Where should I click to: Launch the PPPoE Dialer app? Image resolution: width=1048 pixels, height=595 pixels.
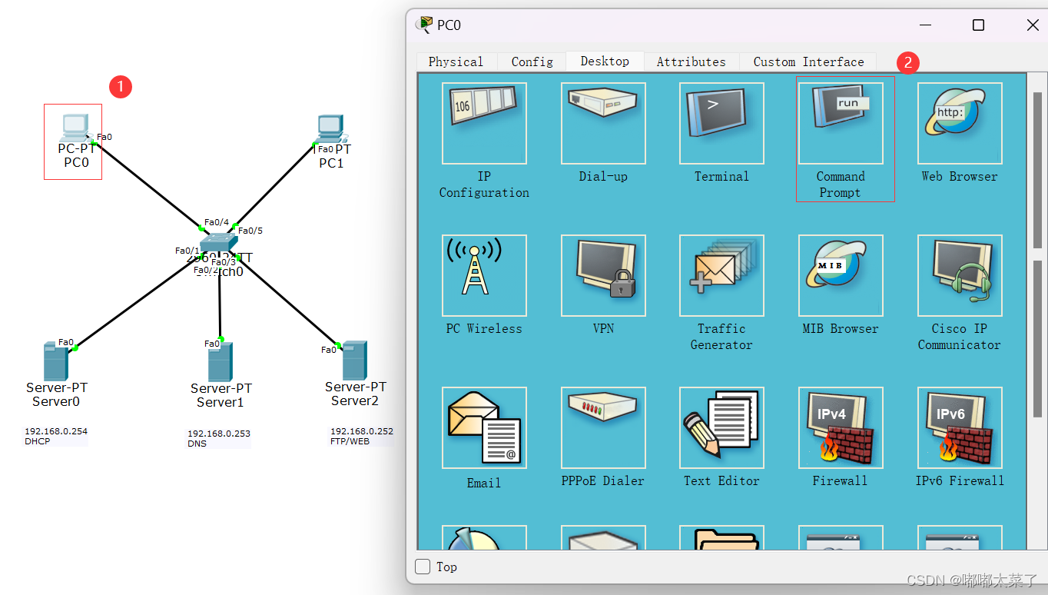[603, 428]
